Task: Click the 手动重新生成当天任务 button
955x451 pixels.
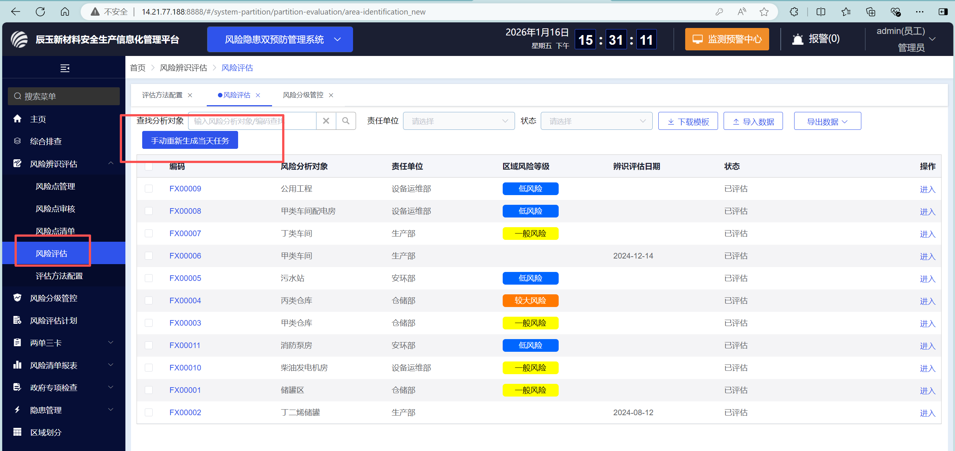Action: 190,141
